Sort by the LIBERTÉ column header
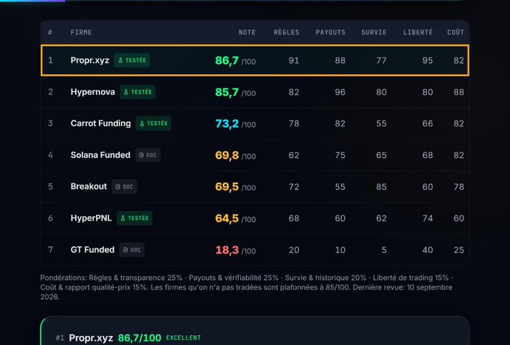 (x=418, y=32)
